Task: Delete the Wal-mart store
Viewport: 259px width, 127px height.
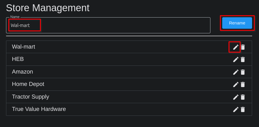Action: coord(243,47)
